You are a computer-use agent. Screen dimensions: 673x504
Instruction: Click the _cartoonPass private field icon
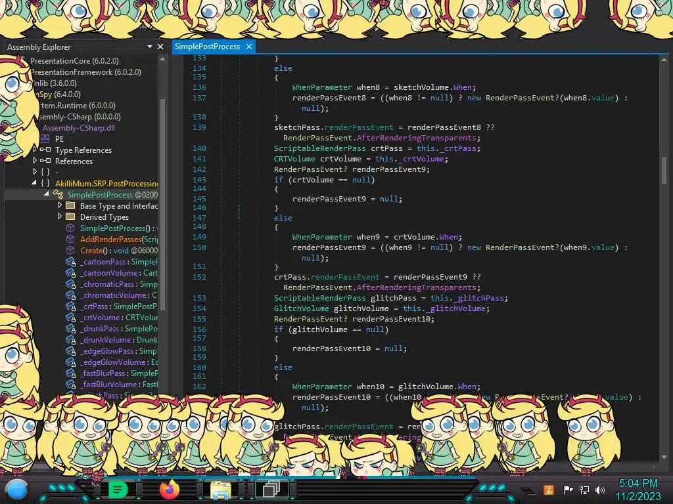click(70, 261)
